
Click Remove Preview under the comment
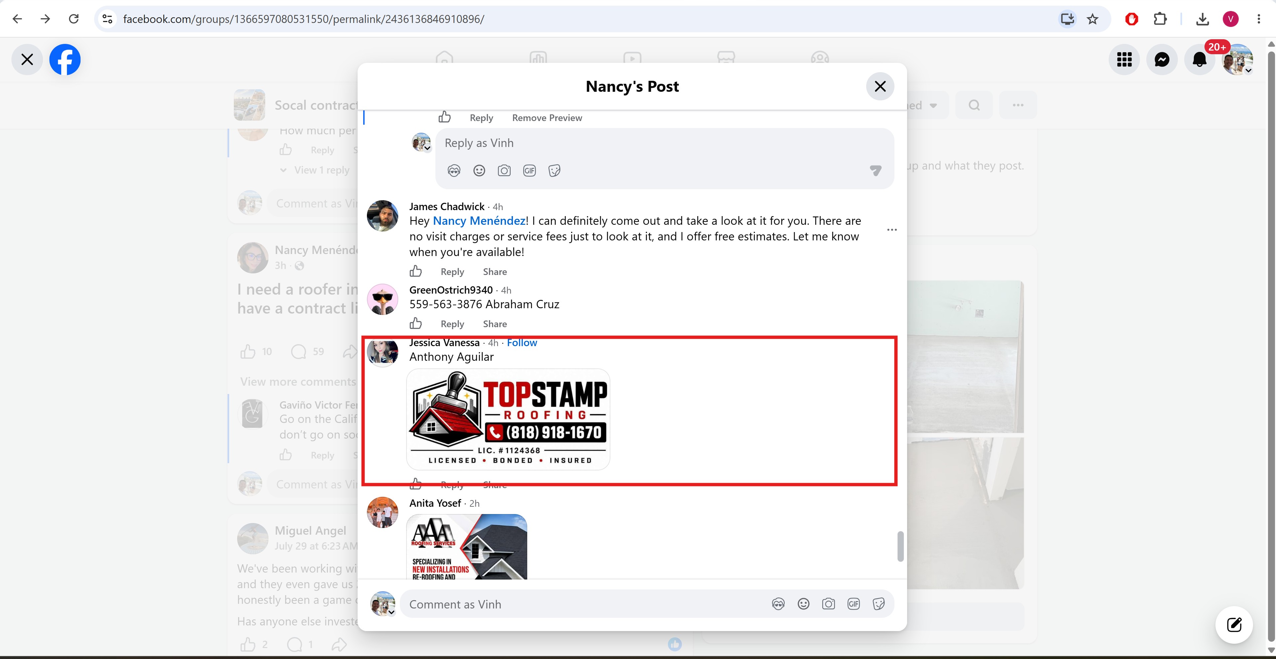547,118
